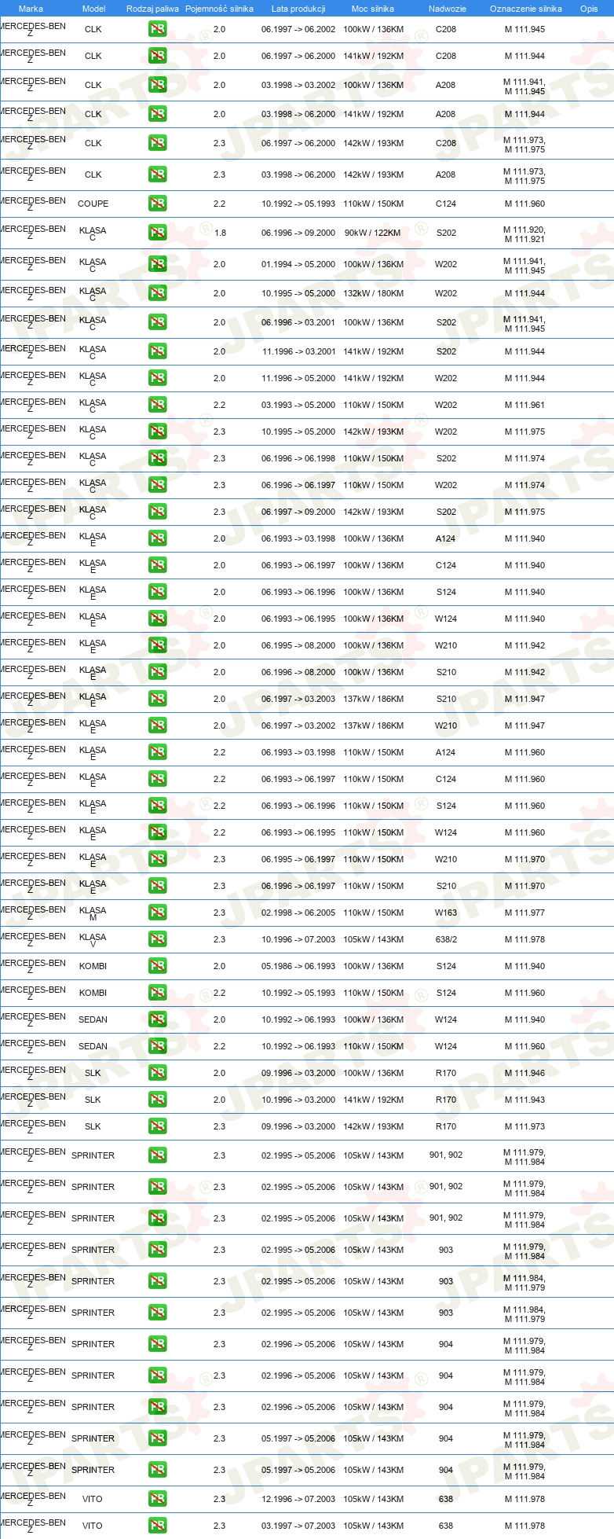Select the 132kW / 180KM power cell
614x1539 pixels.
click(374, 293)
